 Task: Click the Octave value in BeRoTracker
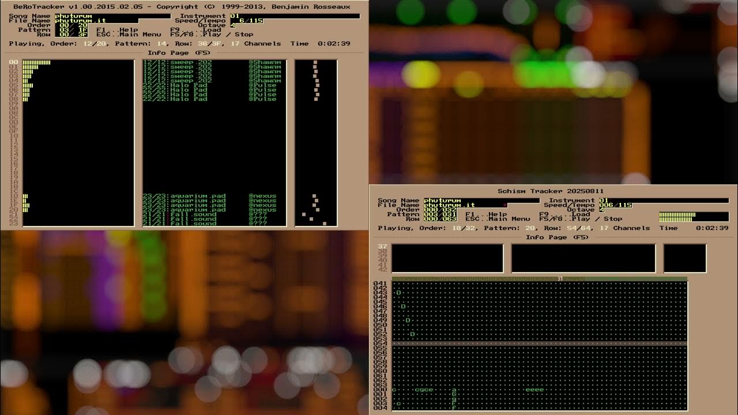pyautogui.click(x=232, y=25)
